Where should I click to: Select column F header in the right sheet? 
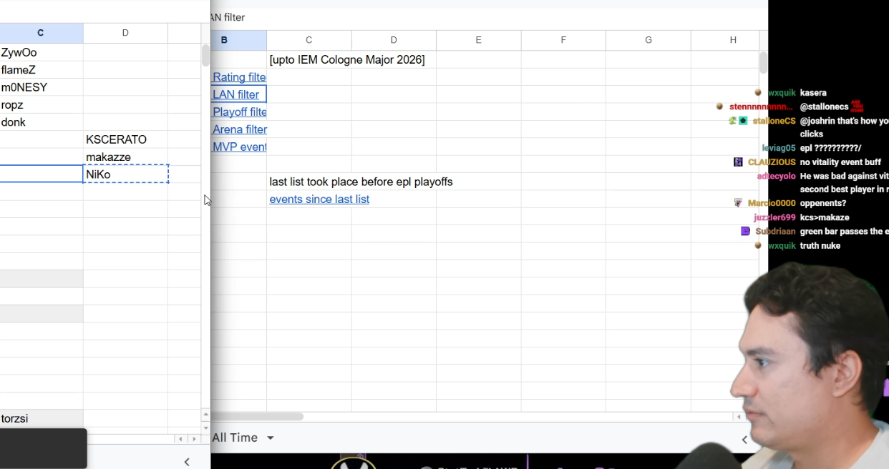563,40
